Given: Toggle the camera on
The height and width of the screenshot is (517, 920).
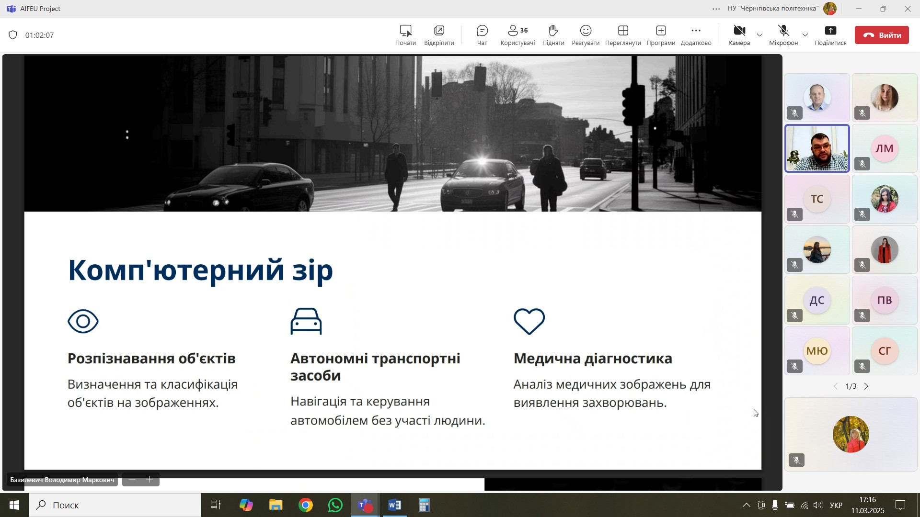Looking at the screenshot, I should (x=739, y=35).
